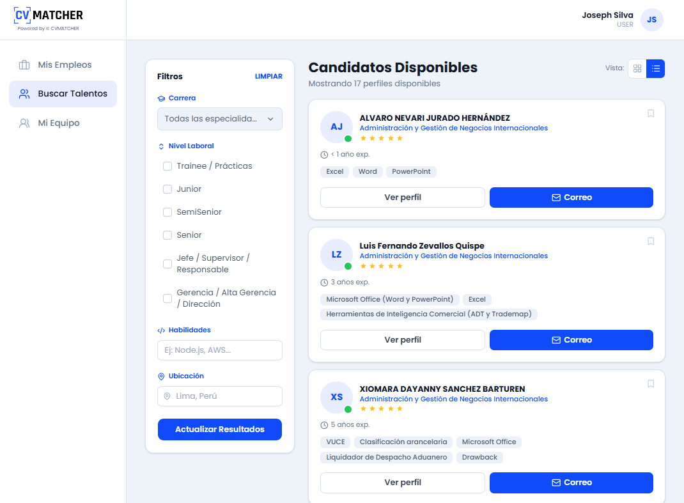This screenshot has height=503, width=684.
Task: Click Luis Fernando's Excel skill tag
Action: click(x=477, y=300)
